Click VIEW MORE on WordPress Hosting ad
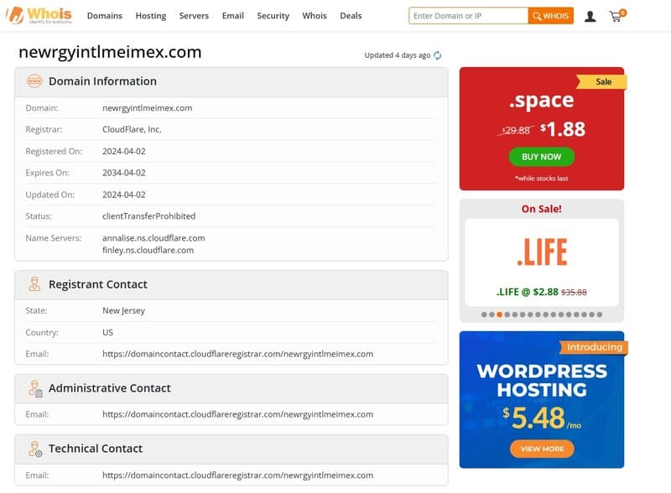Viewport: 671px width, 493px height. 541,449
